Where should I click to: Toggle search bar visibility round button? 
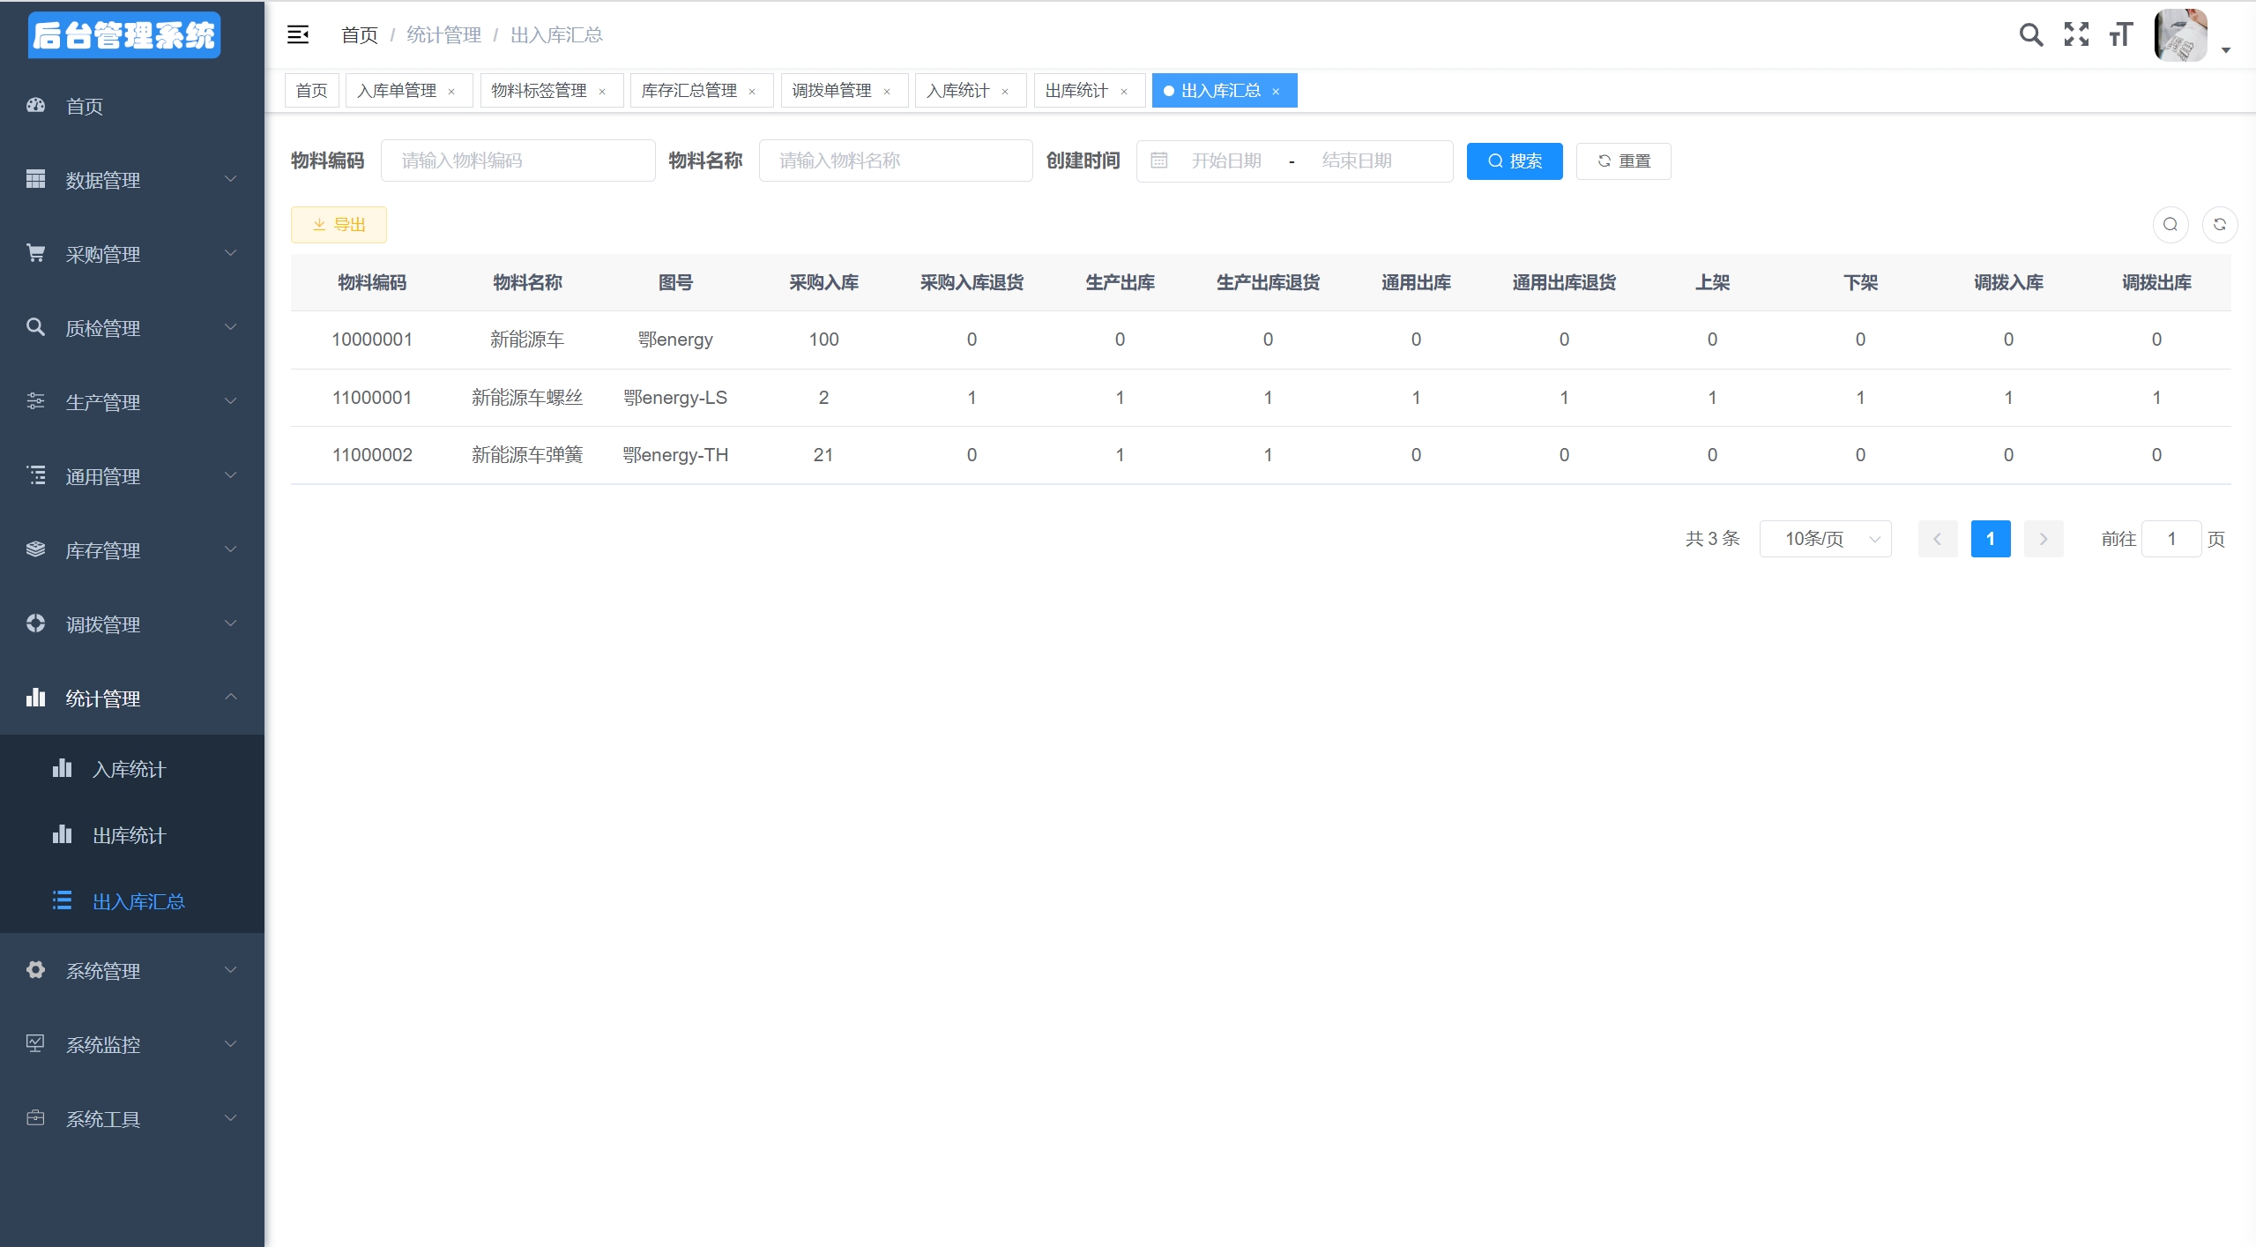2170,225
